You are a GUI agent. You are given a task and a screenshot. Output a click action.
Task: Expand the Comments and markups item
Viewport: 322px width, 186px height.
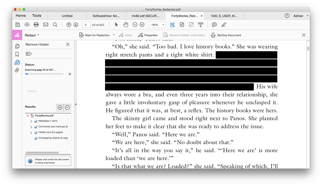pyautogui.click(x=31, y=127)
